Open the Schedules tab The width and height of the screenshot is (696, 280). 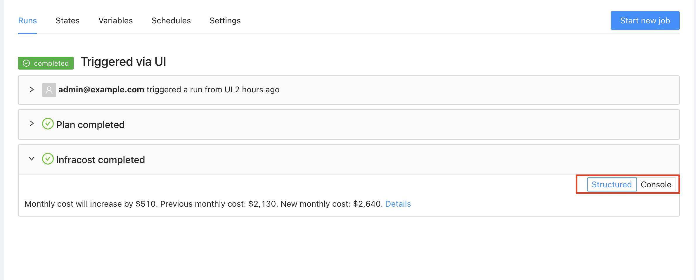coord(171,21)
